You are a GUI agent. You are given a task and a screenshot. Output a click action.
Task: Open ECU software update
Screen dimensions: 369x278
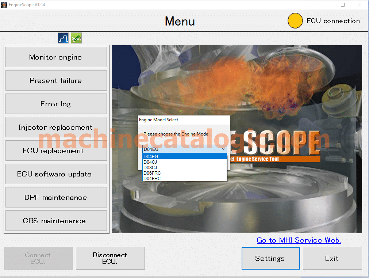pyautogui.click(x=56, y=174)
